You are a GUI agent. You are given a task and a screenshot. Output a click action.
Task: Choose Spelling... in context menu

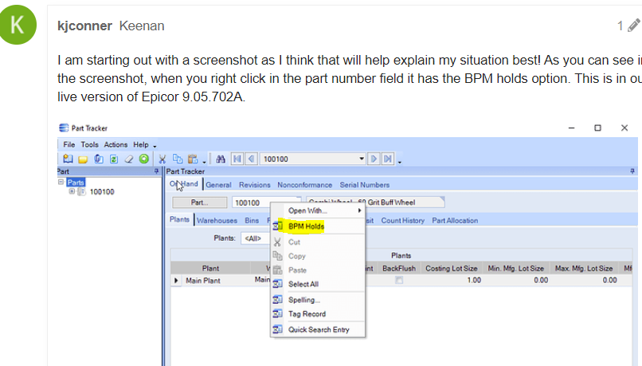point(304,300)
